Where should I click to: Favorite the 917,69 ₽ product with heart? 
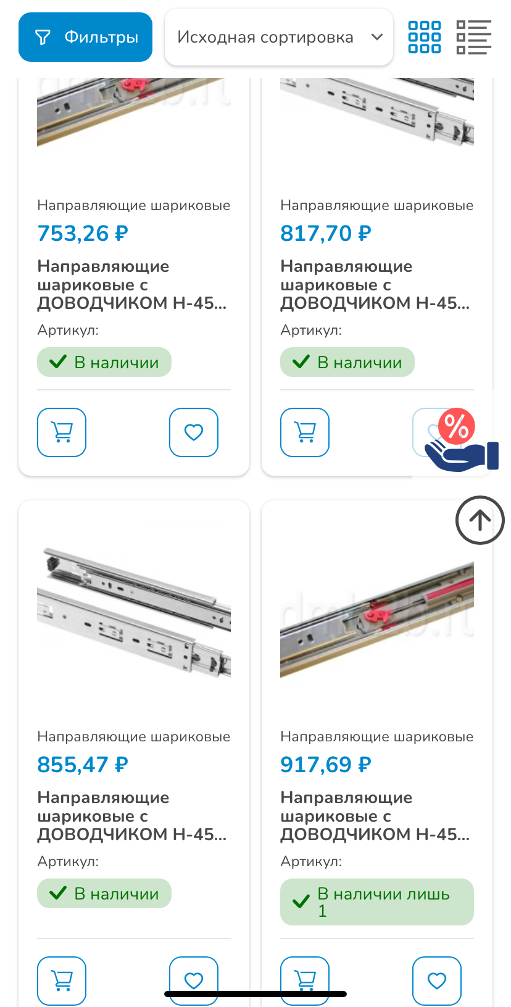tap(437, 981)
